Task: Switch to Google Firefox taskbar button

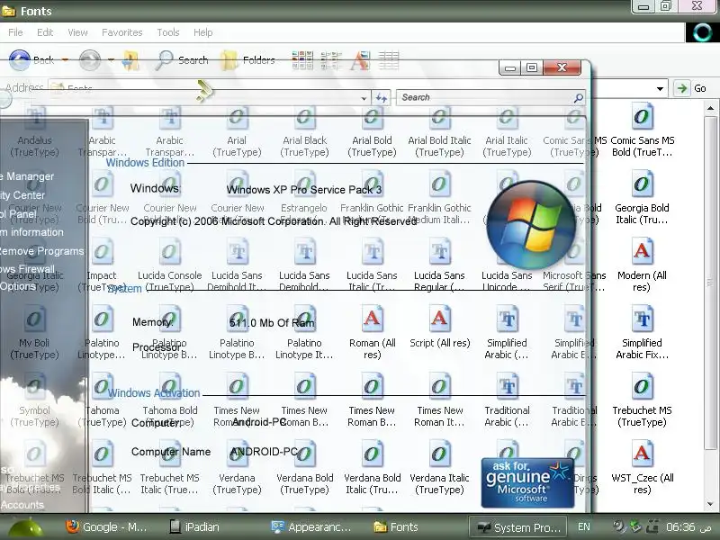Action: tap(106, 527)
